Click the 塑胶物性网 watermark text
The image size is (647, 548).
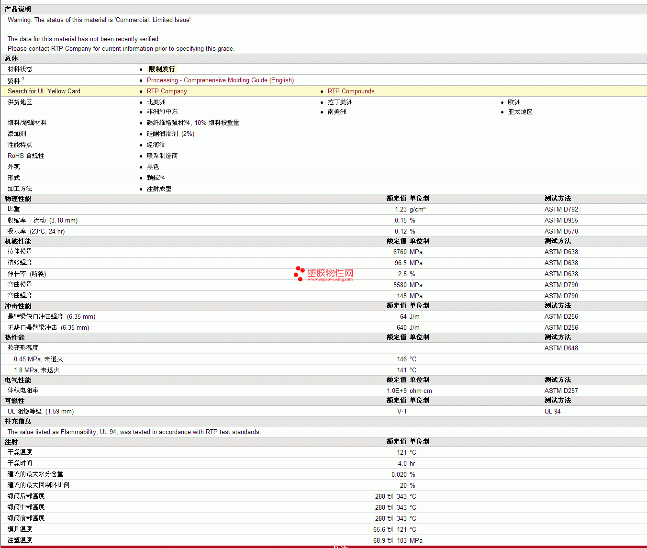330,273
